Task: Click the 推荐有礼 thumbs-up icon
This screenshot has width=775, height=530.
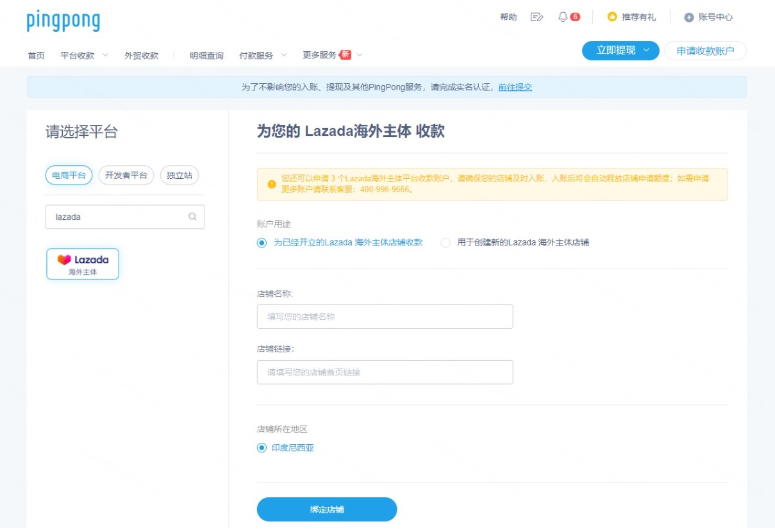Action: click(610, 17)
